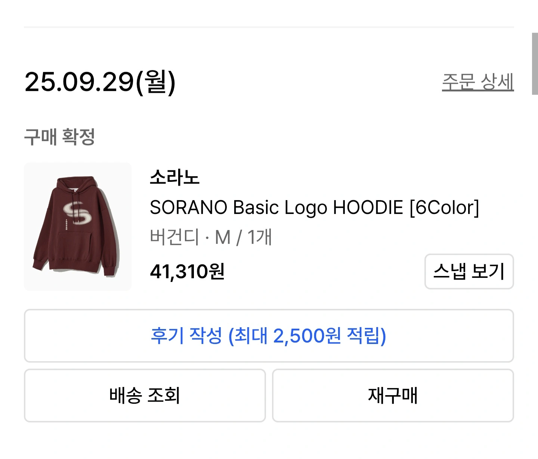Viewport: 538px width, 459px height.
Task: Click the M / 1개 size quantity text
Action: pos(244,237)
